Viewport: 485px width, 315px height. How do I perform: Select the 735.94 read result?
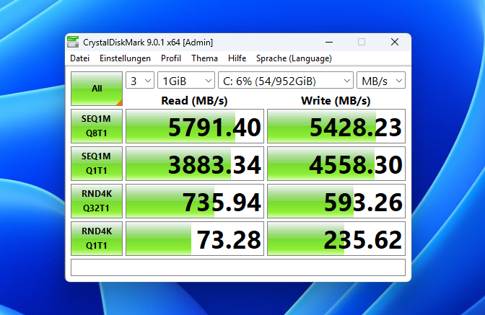195,201
